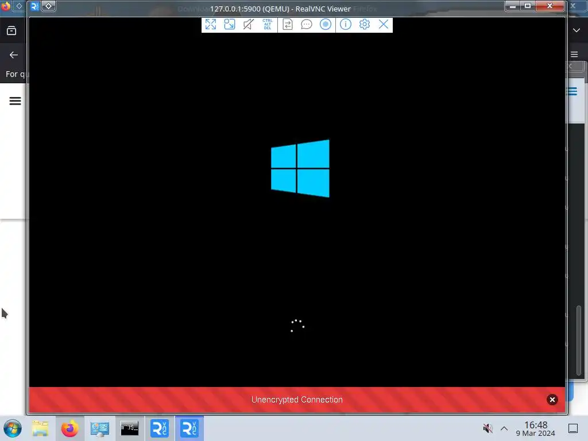Open the taskbar clock showing 16:48
This screenshot has height=441, width=588.
tap(536, 428)
